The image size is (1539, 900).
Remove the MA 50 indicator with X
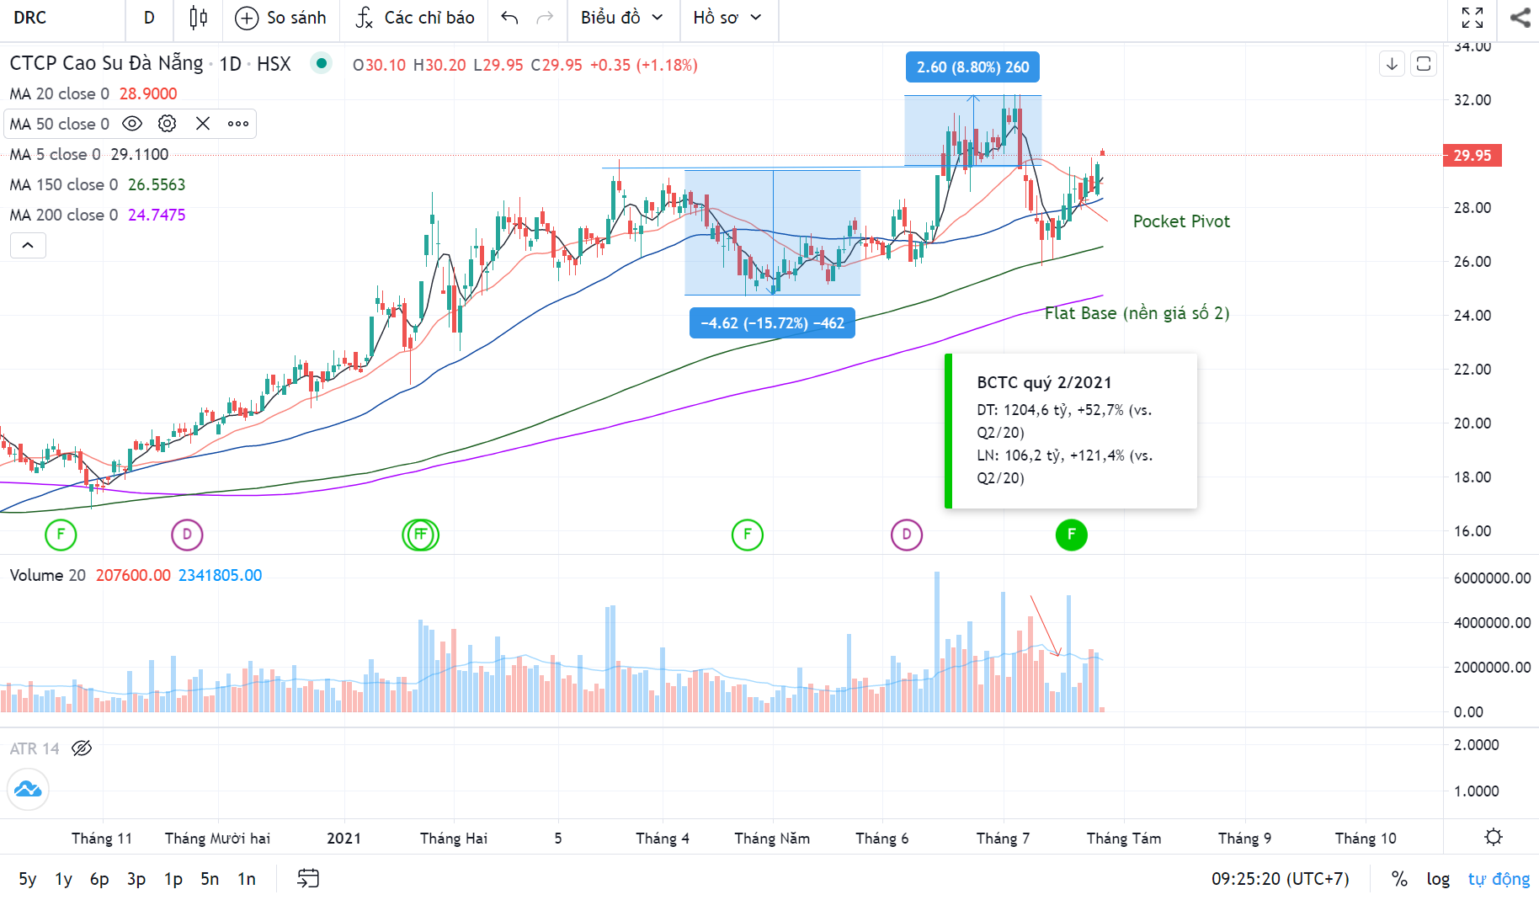203,124
